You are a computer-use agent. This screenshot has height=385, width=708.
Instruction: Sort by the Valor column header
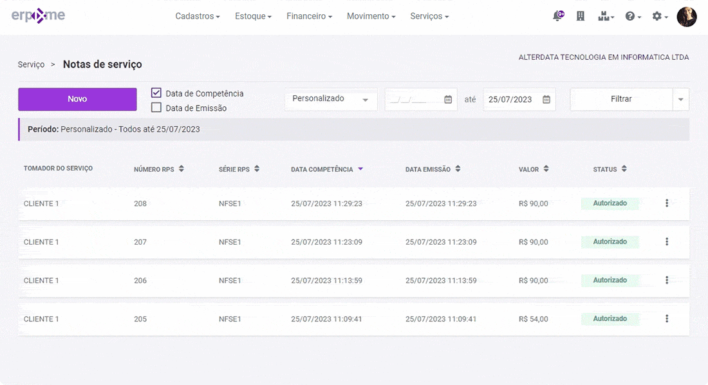tap(534, 169)
